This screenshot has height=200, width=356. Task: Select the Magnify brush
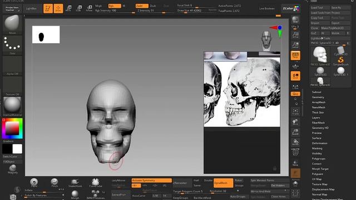pyautogui.click(x=13, y=169)
